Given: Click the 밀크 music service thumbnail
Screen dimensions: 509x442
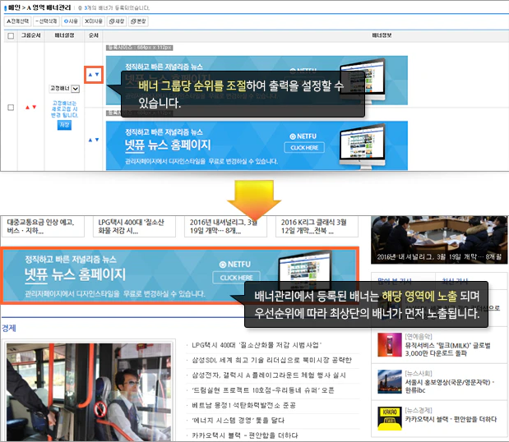Looking at the screenshot, I should click(390, 345).
